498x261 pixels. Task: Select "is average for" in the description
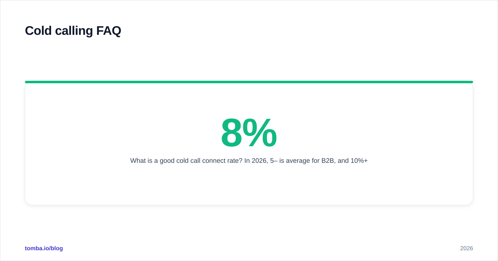pyautogui.click(x=299, y=161)
